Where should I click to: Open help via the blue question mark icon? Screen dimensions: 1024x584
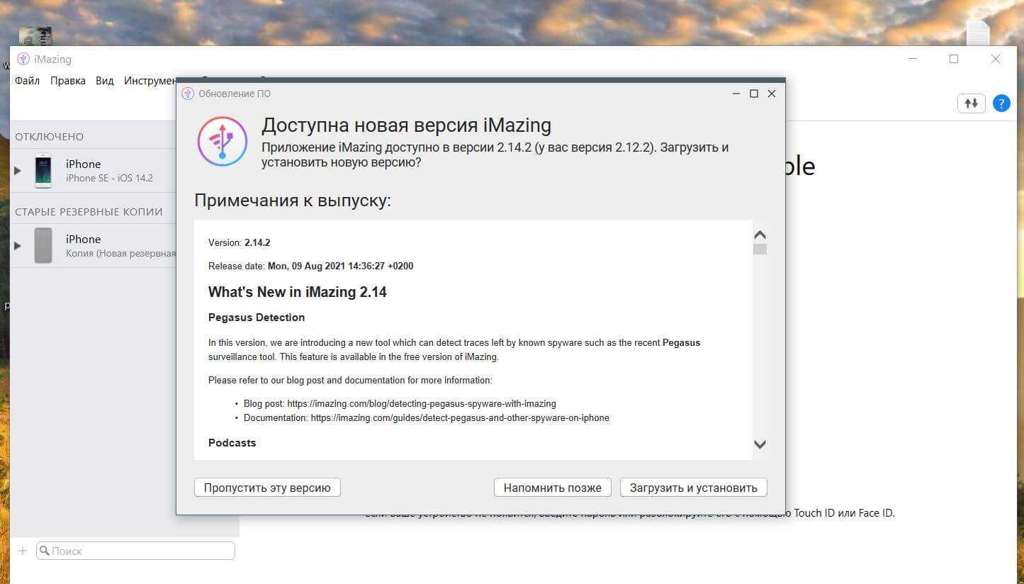[x=1001, y=103]
